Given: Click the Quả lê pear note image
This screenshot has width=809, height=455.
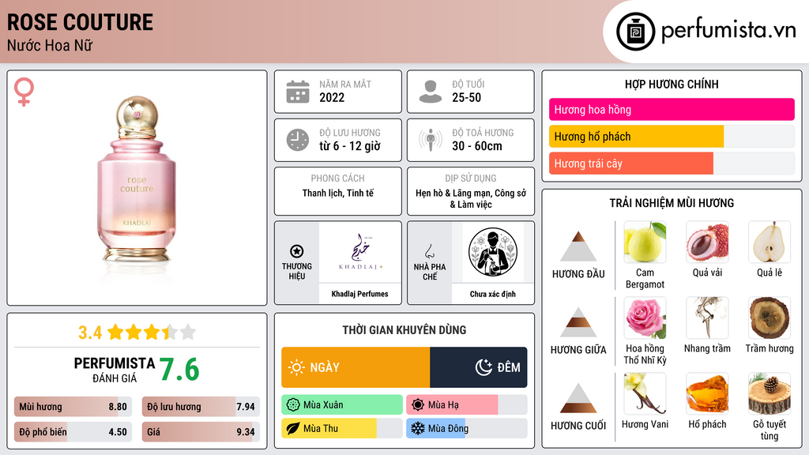Looking at the screenshot, I should click(x=769, y=242).
